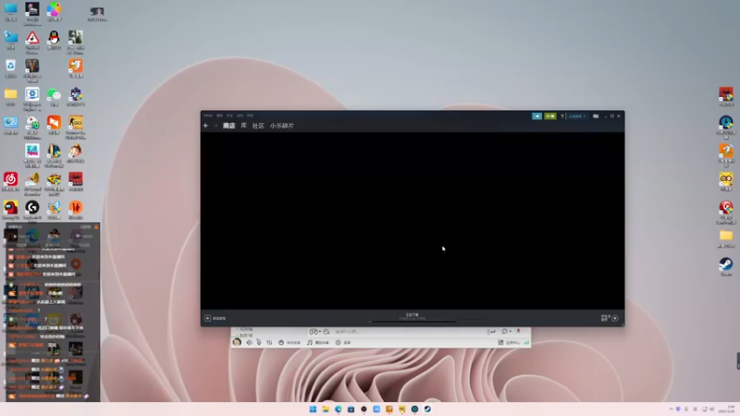Open the 商店 store tab in Steam
740x416 pixels.
click(x=228, y=126)
